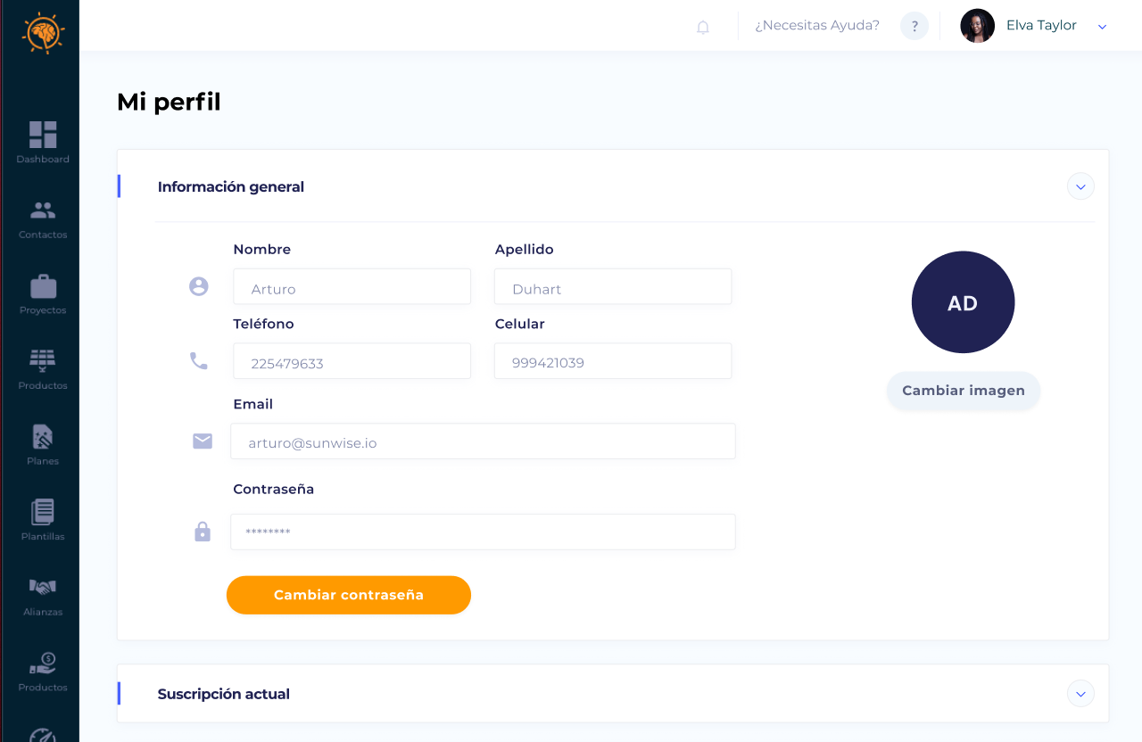Open Proyectos briefcase icon

coord(43,286)
